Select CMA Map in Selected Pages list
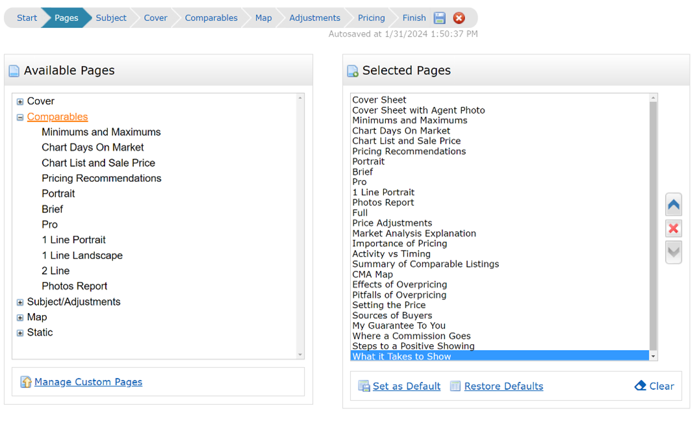The width and height of the screenshot is (699, 428). click(x=372, y=274)
